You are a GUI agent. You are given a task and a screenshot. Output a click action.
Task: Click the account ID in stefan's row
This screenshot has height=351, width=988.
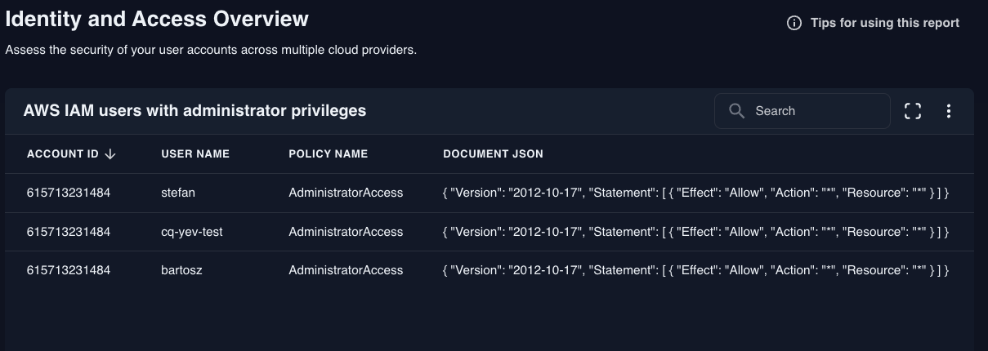(x=69, y=193)
